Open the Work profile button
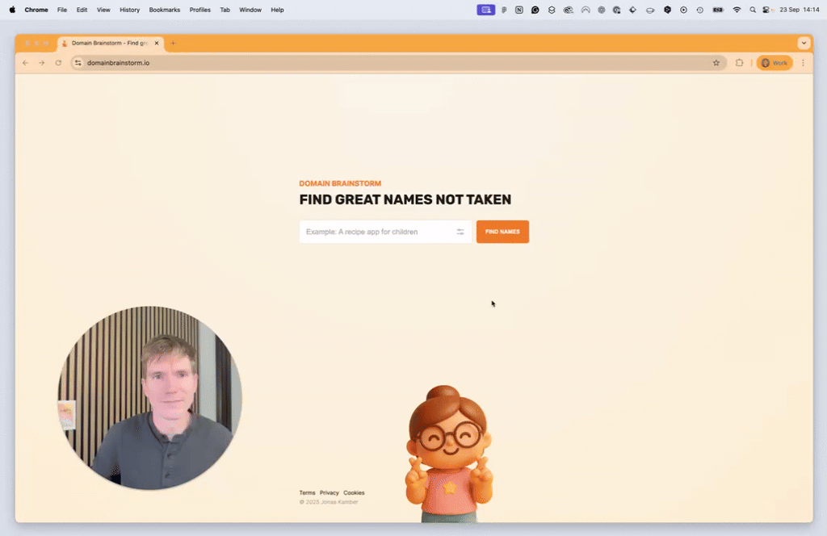This screenshot has height=536, width=827. click(x=775, y=63)
